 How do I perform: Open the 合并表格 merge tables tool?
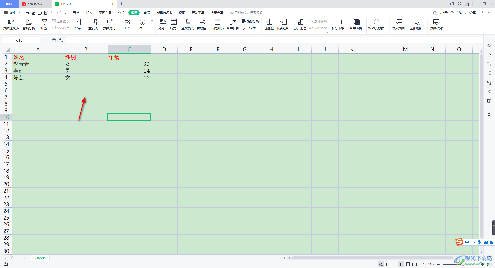click(357, 24)
